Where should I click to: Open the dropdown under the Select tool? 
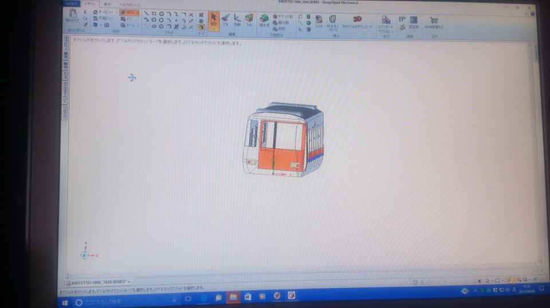tap(214, 29)
